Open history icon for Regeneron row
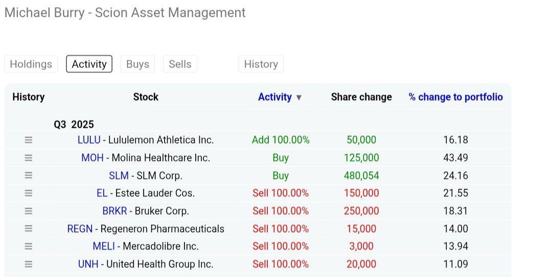This screenshot has width=552, height=277. coord(29,228)
